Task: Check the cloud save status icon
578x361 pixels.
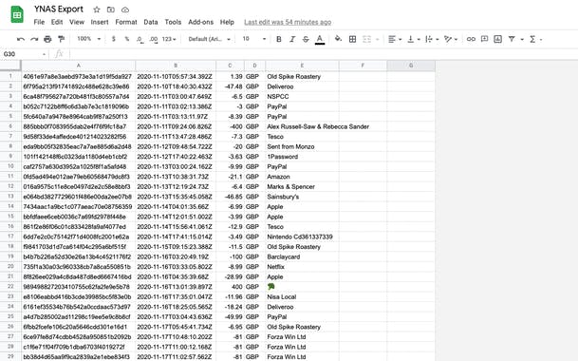Action: coord(125,9)
